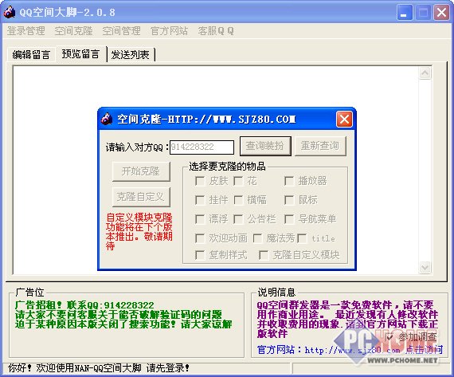This screenshot has width=454, height=377.
Task: Click the red 自定义模块克隆 notice text
Action: point(139,231)
